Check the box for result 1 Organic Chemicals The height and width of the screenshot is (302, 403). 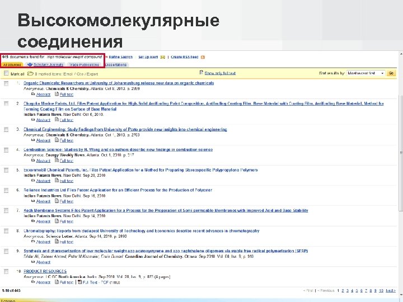[6, 83]
